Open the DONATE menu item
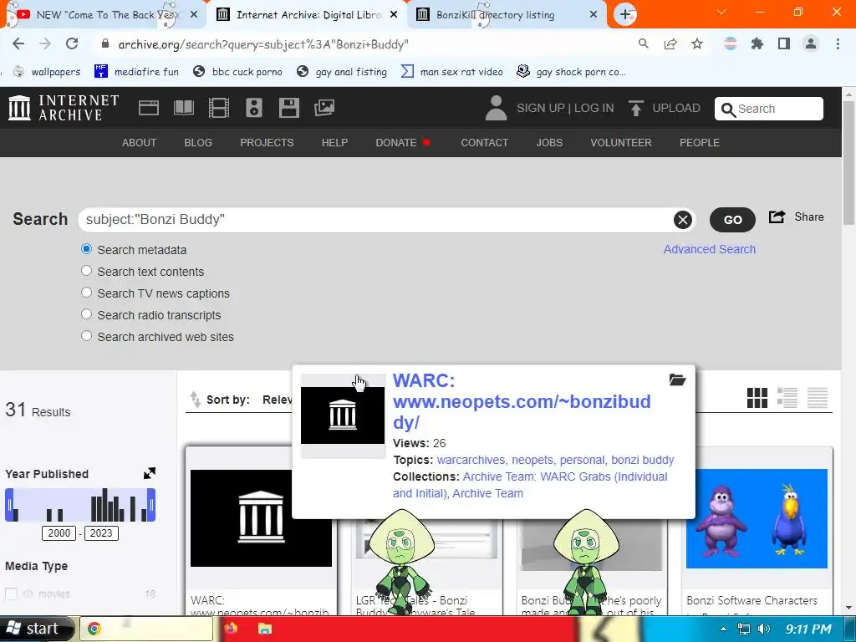 395,142
